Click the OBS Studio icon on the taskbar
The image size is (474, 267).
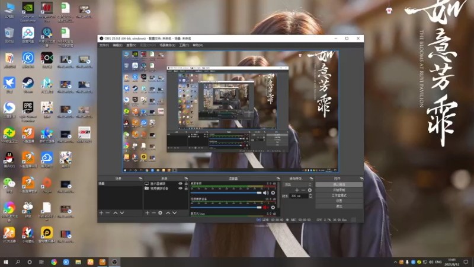coord(114,262)
